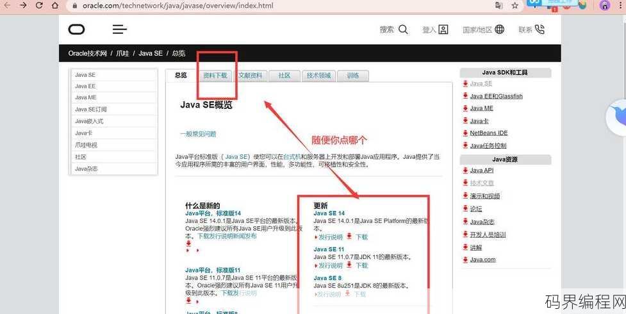
Task: Click Java SE 11 update heading link
Action: coord(329,249)
